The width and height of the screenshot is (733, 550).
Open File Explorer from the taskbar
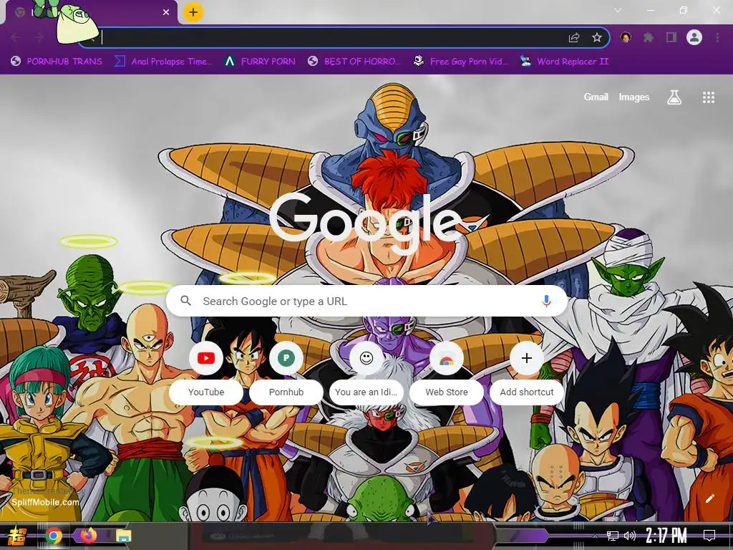(123, 536)
